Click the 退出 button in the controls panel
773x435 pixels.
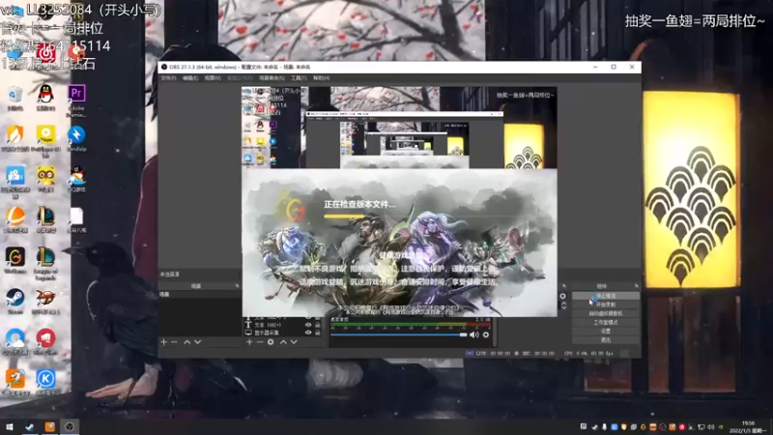click(606, 340)
